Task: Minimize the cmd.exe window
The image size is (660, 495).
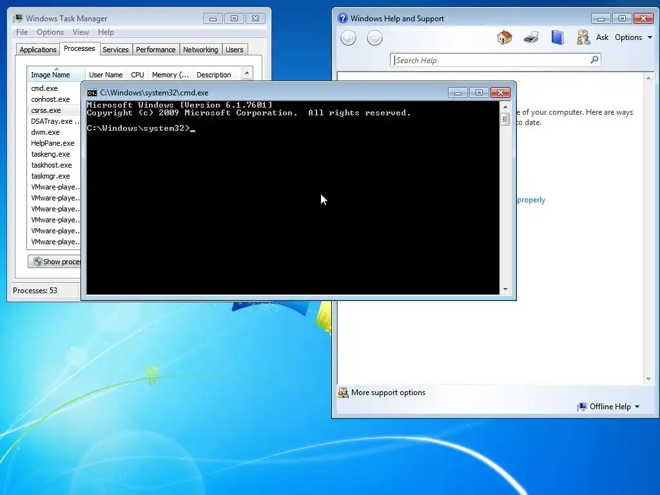Action: [458, 93]
